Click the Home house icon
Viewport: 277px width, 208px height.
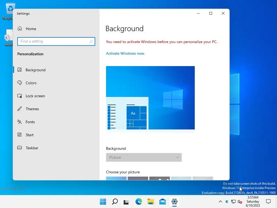coord(20,28)
